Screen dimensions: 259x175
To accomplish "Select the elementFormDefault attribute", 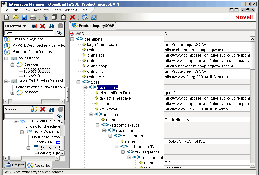I will [118, 93].
